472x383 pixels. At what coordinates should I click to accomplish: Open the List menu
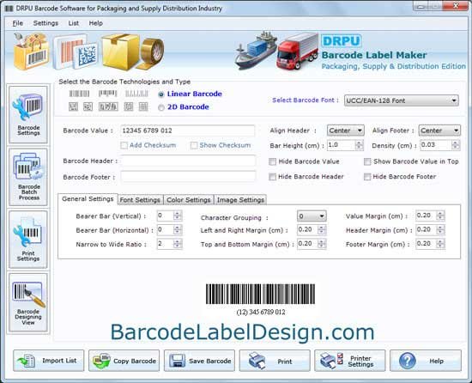point(73,23)
